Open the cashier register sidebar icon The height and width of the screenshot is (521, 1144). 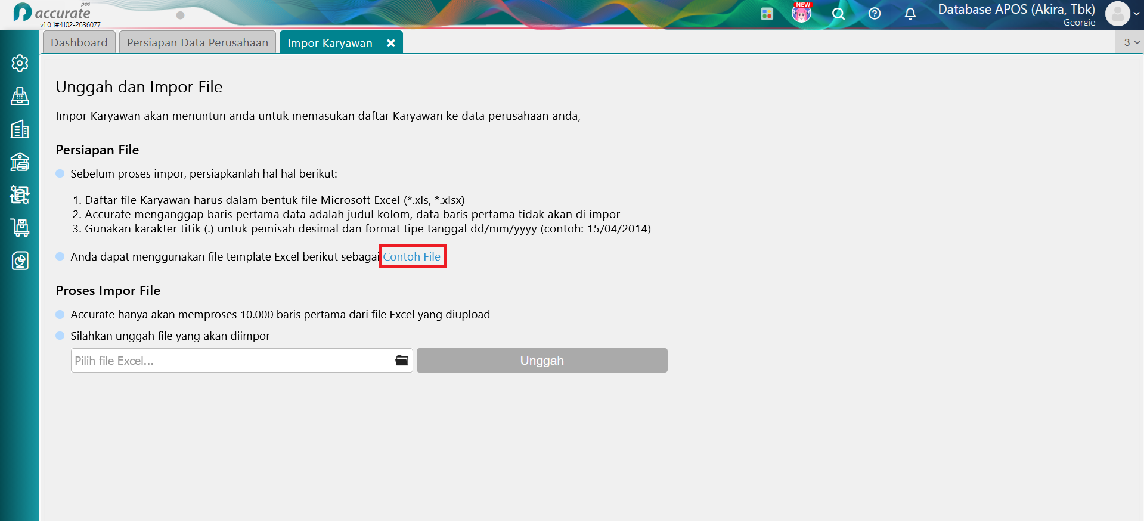point(20,96)
